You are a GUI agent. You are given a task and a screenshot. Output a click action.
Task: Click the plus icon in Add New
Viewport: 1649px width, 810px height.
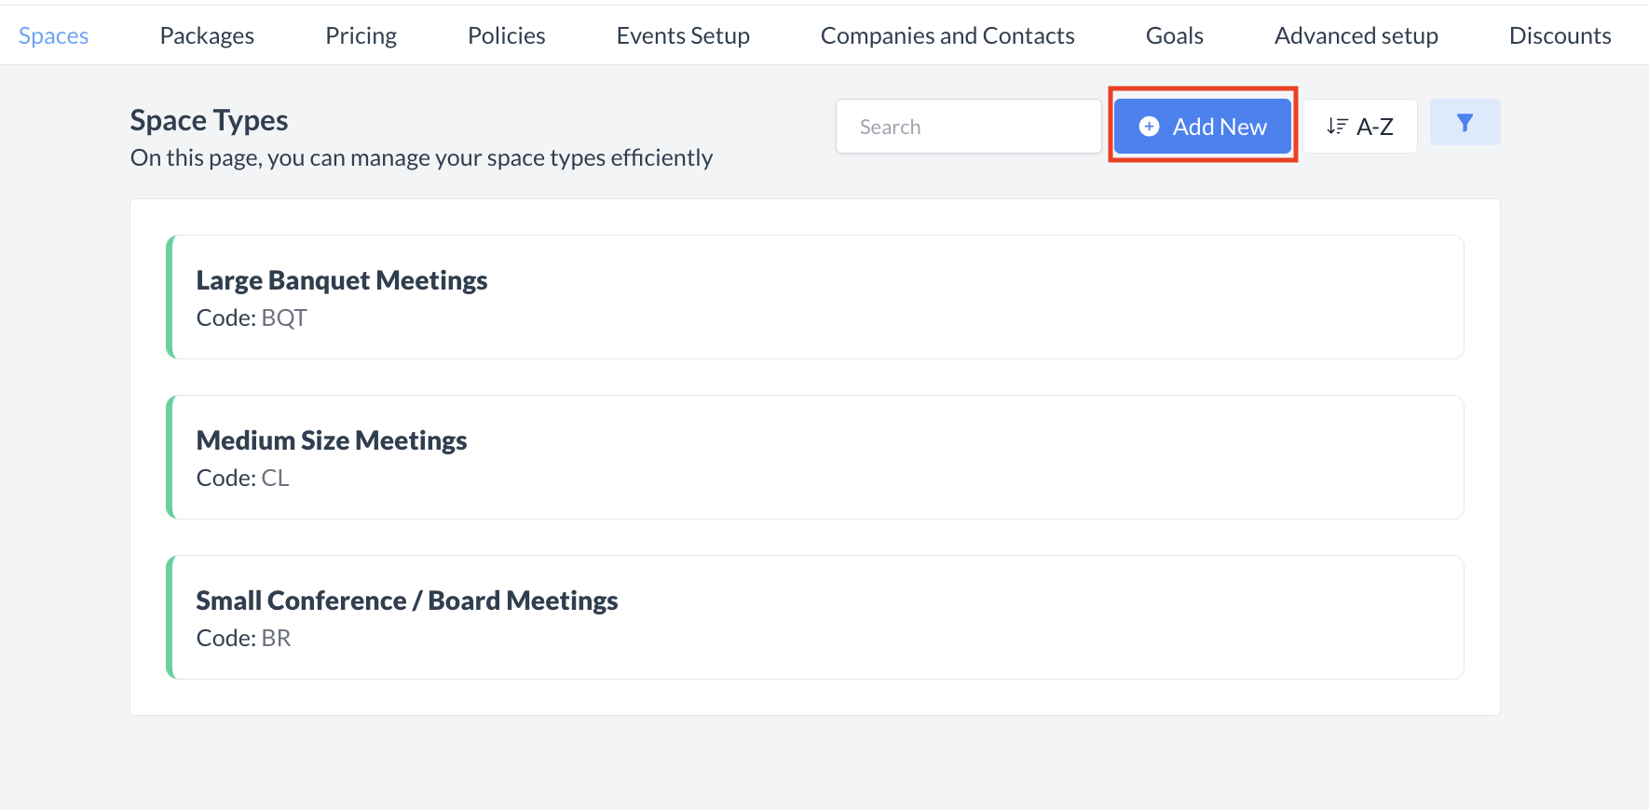pyautogui.click(x=1150, y=127)
